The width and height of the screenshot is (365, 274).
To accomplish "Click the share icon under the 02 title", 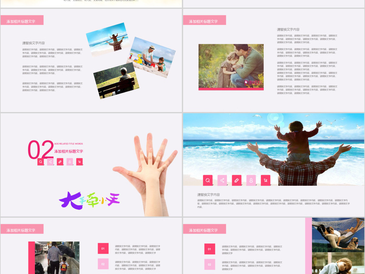I will [50, 162].
